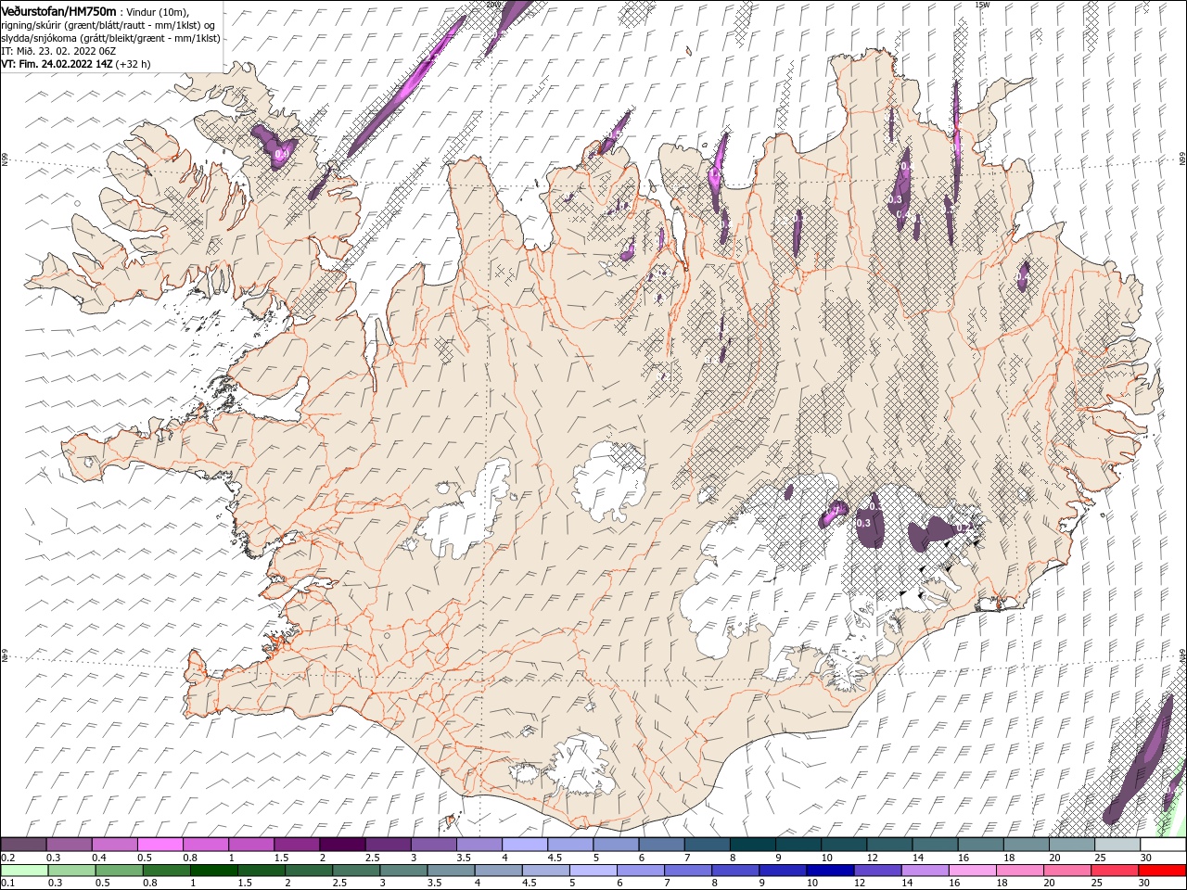This screenshot has width=1187, height=890.
Task: Pick darkest green bottom-row swatch starting at 1
Action: (x=213, y=871)
